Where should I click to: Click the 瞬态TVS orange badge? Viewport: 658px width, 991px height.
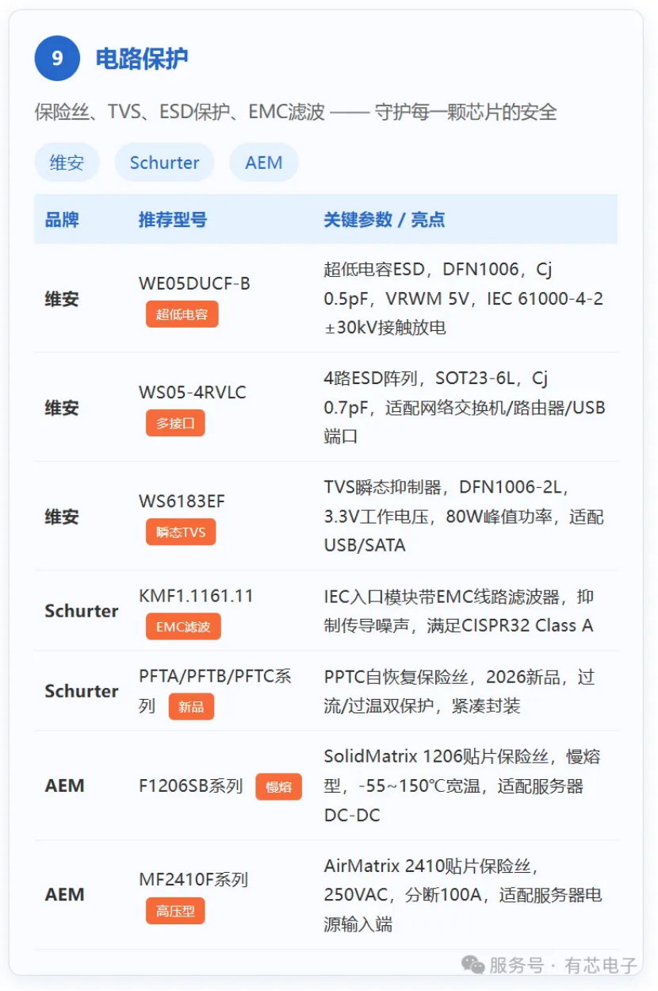(x=181, y=532)
